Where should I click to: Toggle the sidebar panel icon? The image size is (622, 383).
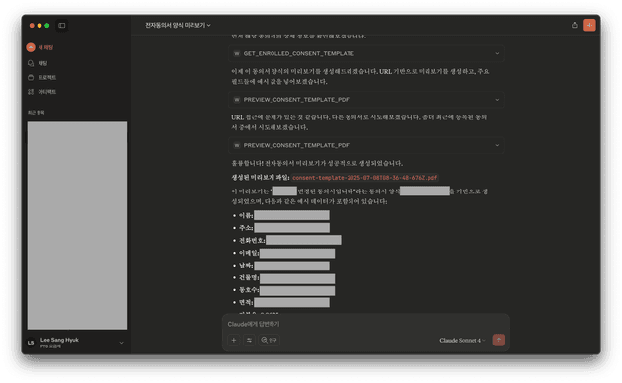62,26
